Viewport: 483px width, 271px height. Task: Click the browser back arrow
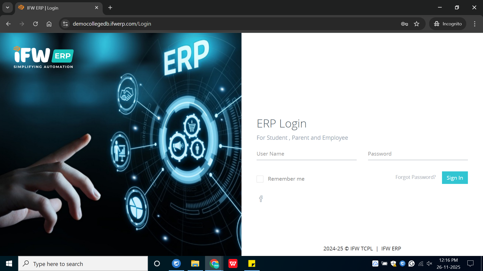pos(8,24)
